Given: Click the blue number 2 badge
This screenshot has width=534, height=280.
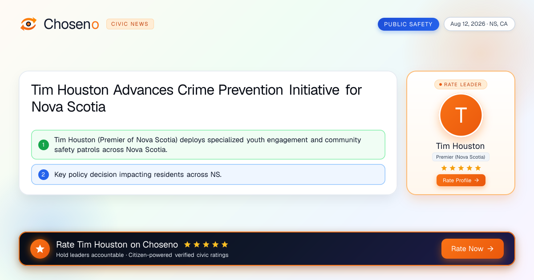Looking at the screenshot, I should coord(44,175).
